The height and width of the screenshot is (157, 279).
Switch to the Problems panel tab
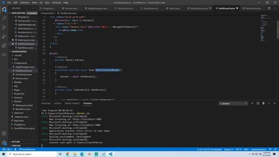[x=46, y=103]
